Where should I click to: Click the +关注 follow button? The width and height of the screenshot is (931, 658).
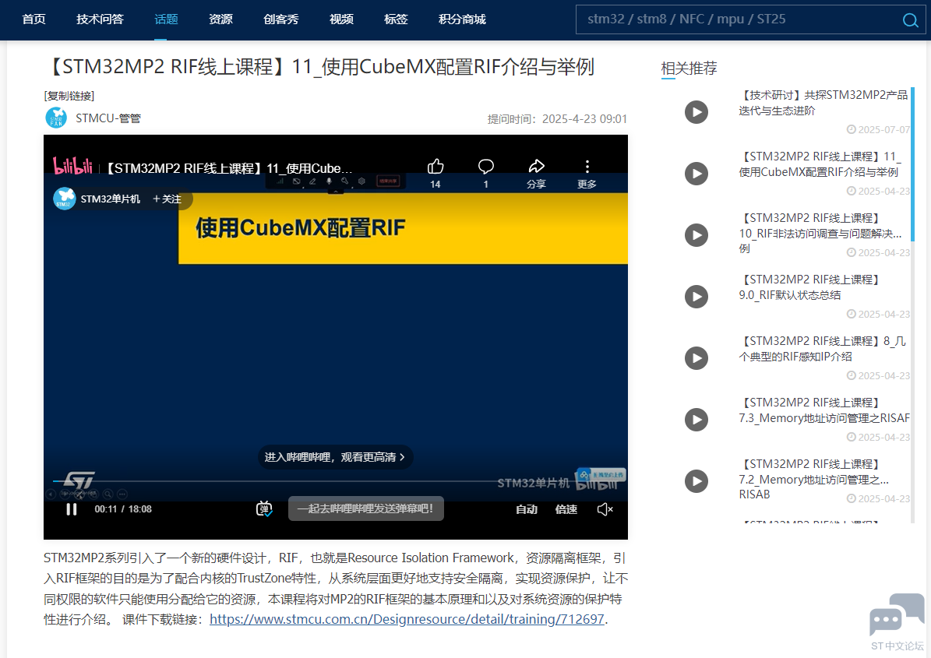pyautogui.click(x=168, y=199)
